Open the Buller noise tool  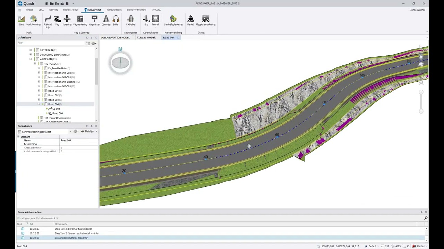coord(116,21)
